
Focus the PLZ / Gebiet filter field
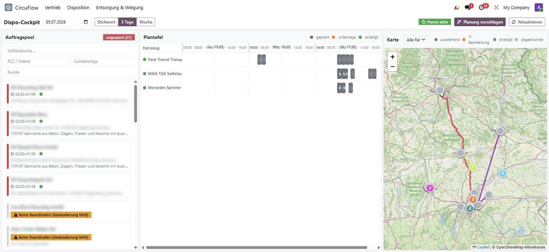tap(37, 61)
